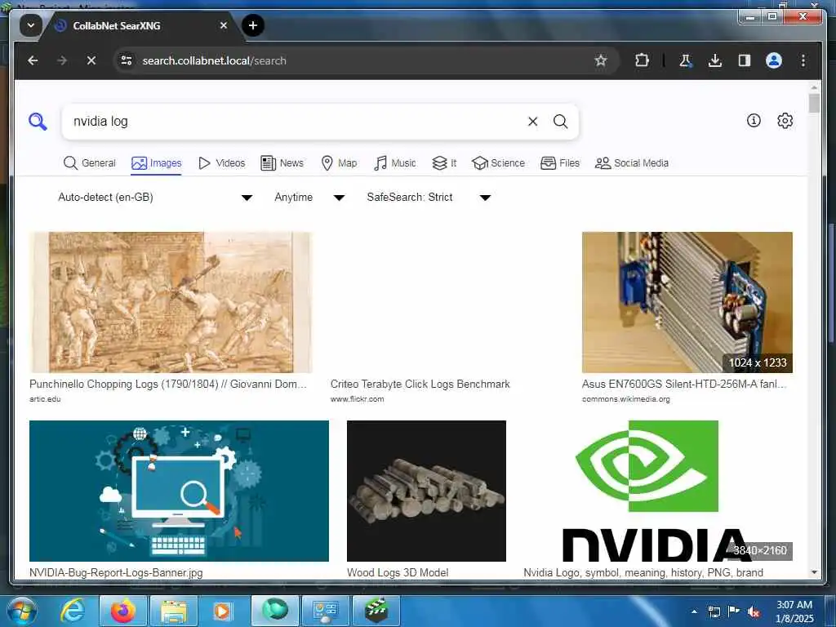The width and height of the screenshot is (836, 627).
Task: Select the Images category tab
Action: pos(156,163)
